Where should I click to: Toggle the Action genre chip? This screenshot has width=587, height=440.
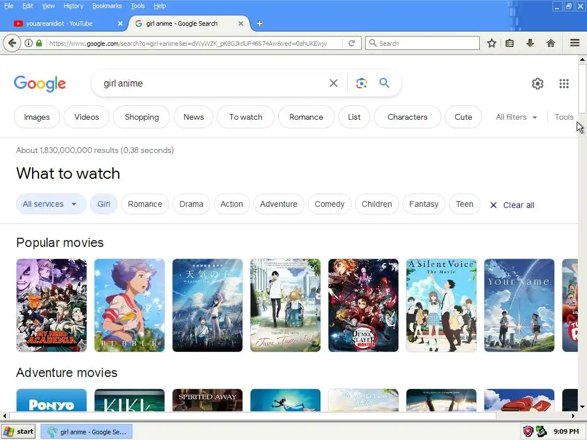(232, 204)
